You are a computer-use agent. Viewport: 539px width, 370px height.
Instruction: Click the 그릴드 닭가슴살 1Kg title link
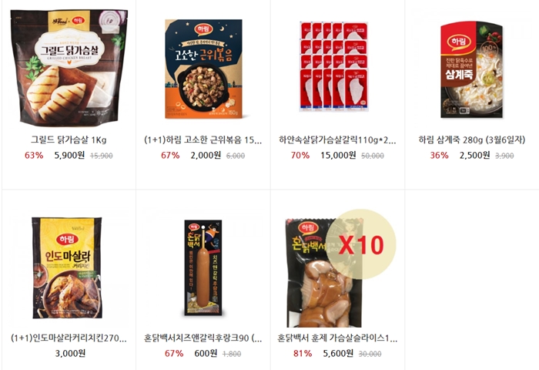coord(69,140)
